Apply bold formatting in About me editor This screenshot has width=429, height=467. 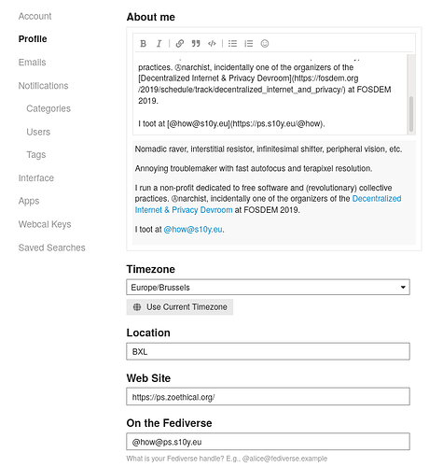tap(143, 44)
